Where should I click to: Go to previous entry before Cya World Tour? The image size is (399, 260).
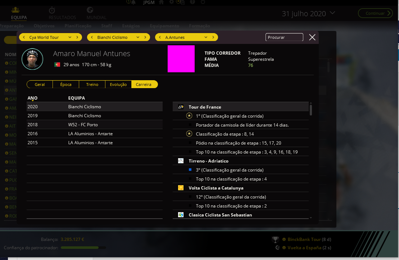pos(24,37)
